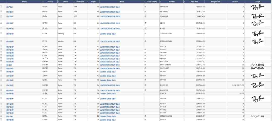The image size is (272, 121).
Task: Open the Ray-Ban brand link in DZ TM row
Action: (10, 116)
